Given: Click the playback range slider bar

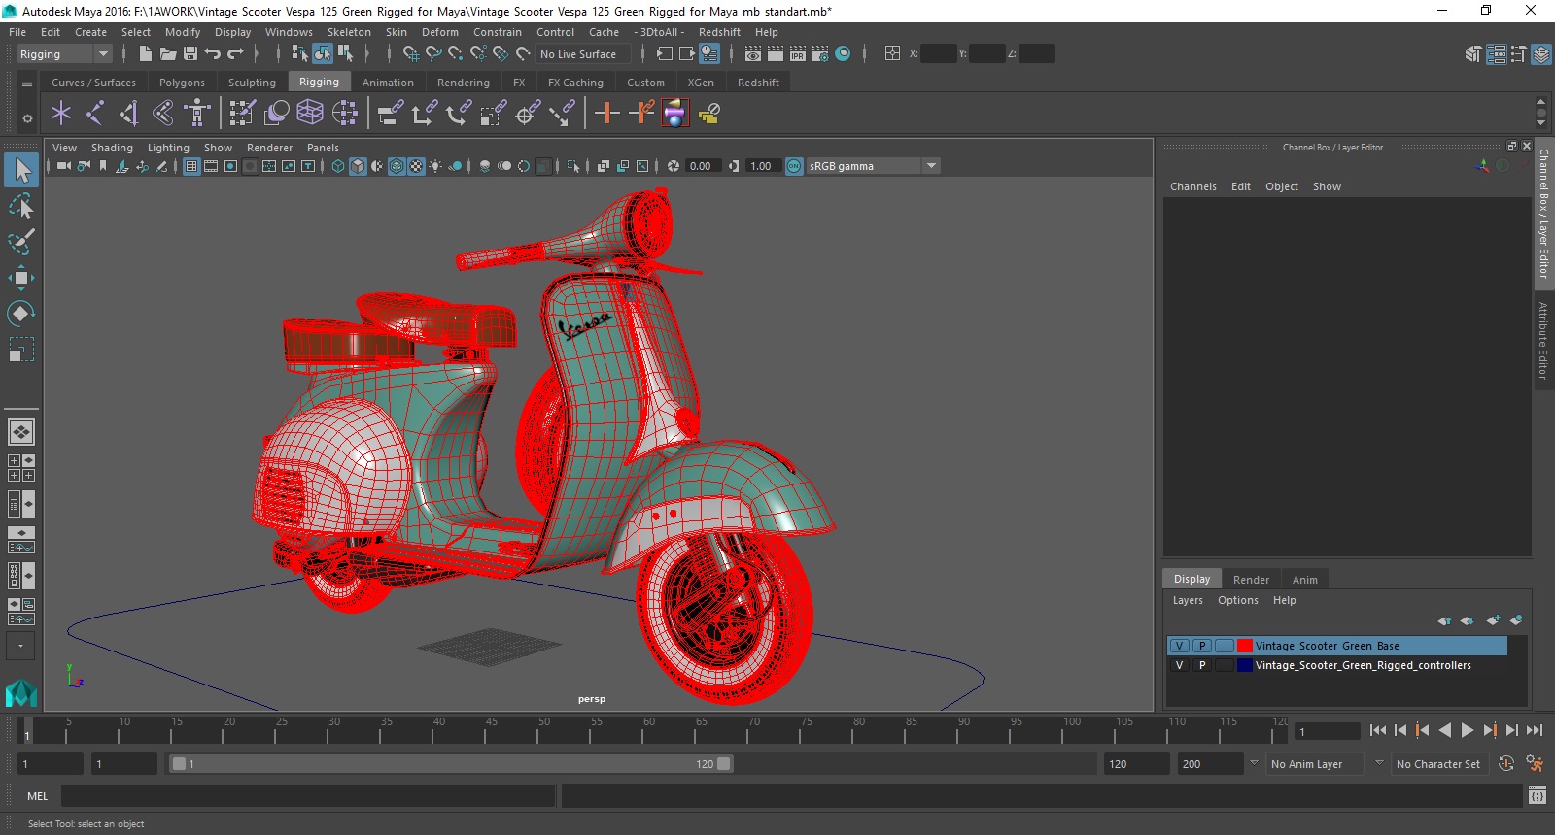Looking at the screenshot, I should point(452,764).
